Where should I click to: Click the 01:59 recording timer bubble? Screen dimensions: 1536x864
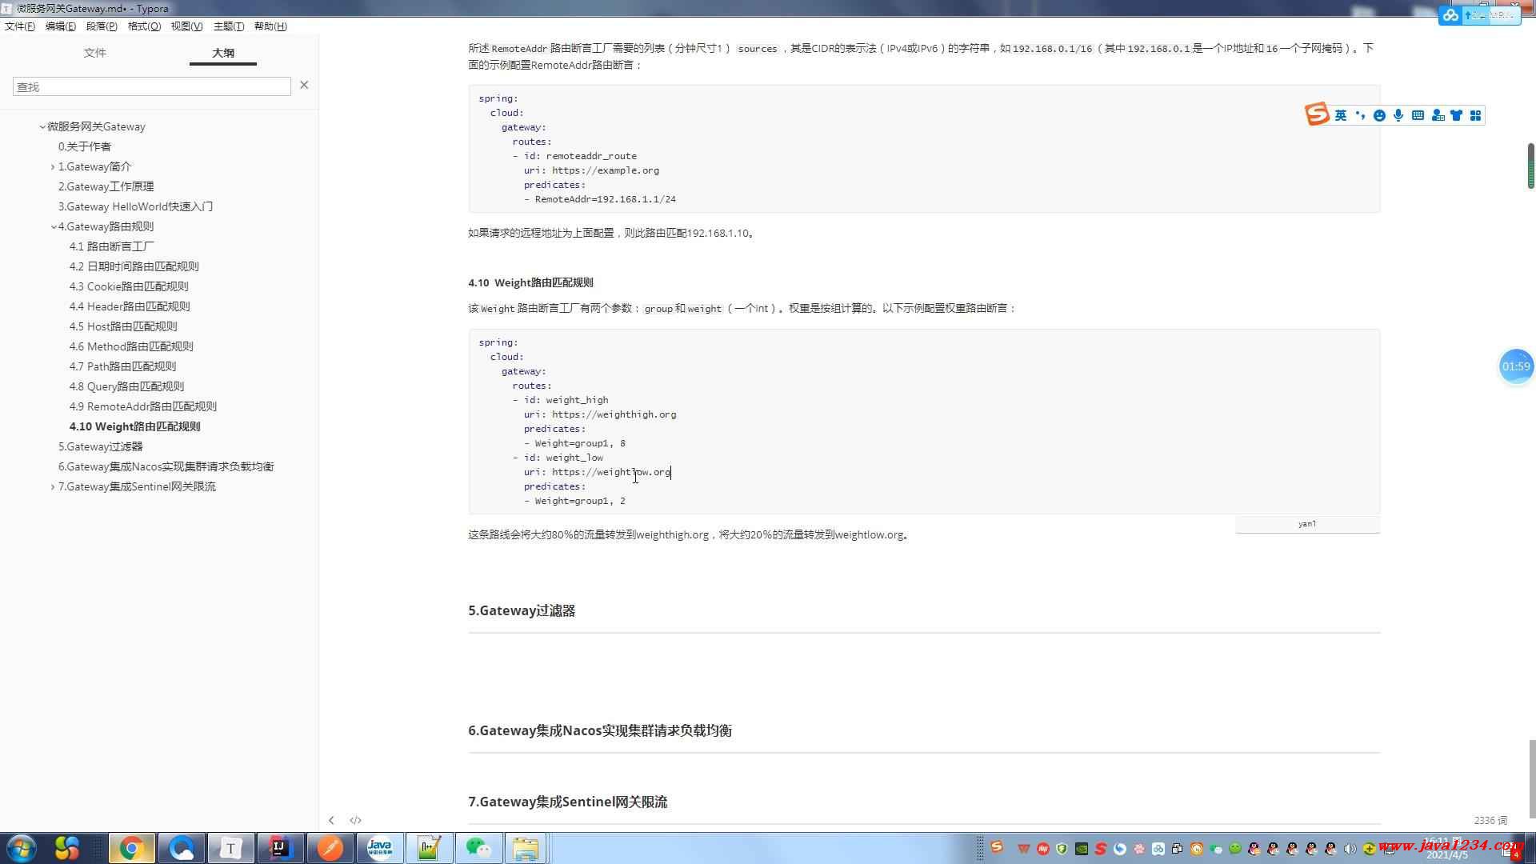(1516, 366)
